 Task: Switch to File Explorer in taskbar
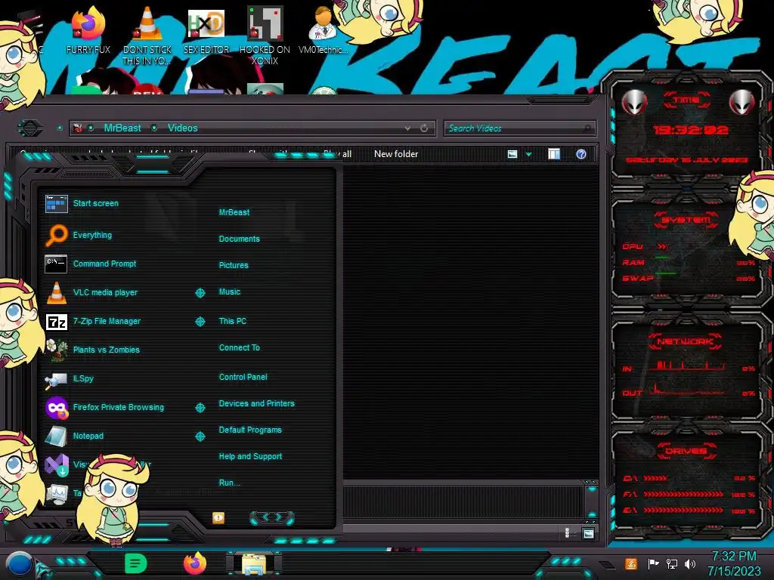pos(254,563)
